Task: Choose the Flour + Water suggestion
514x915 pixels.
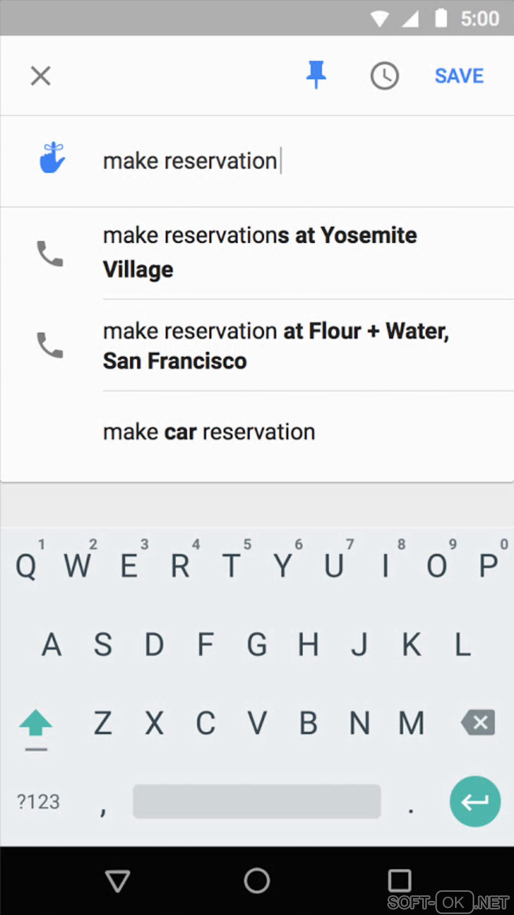Action: [276, 346]
